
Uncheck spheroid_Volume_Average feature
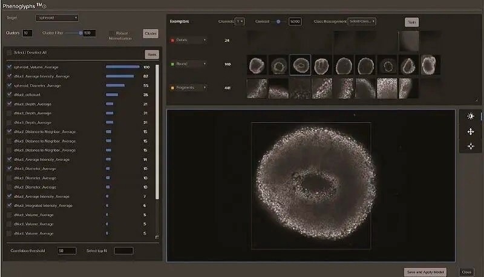click(9, 67)
